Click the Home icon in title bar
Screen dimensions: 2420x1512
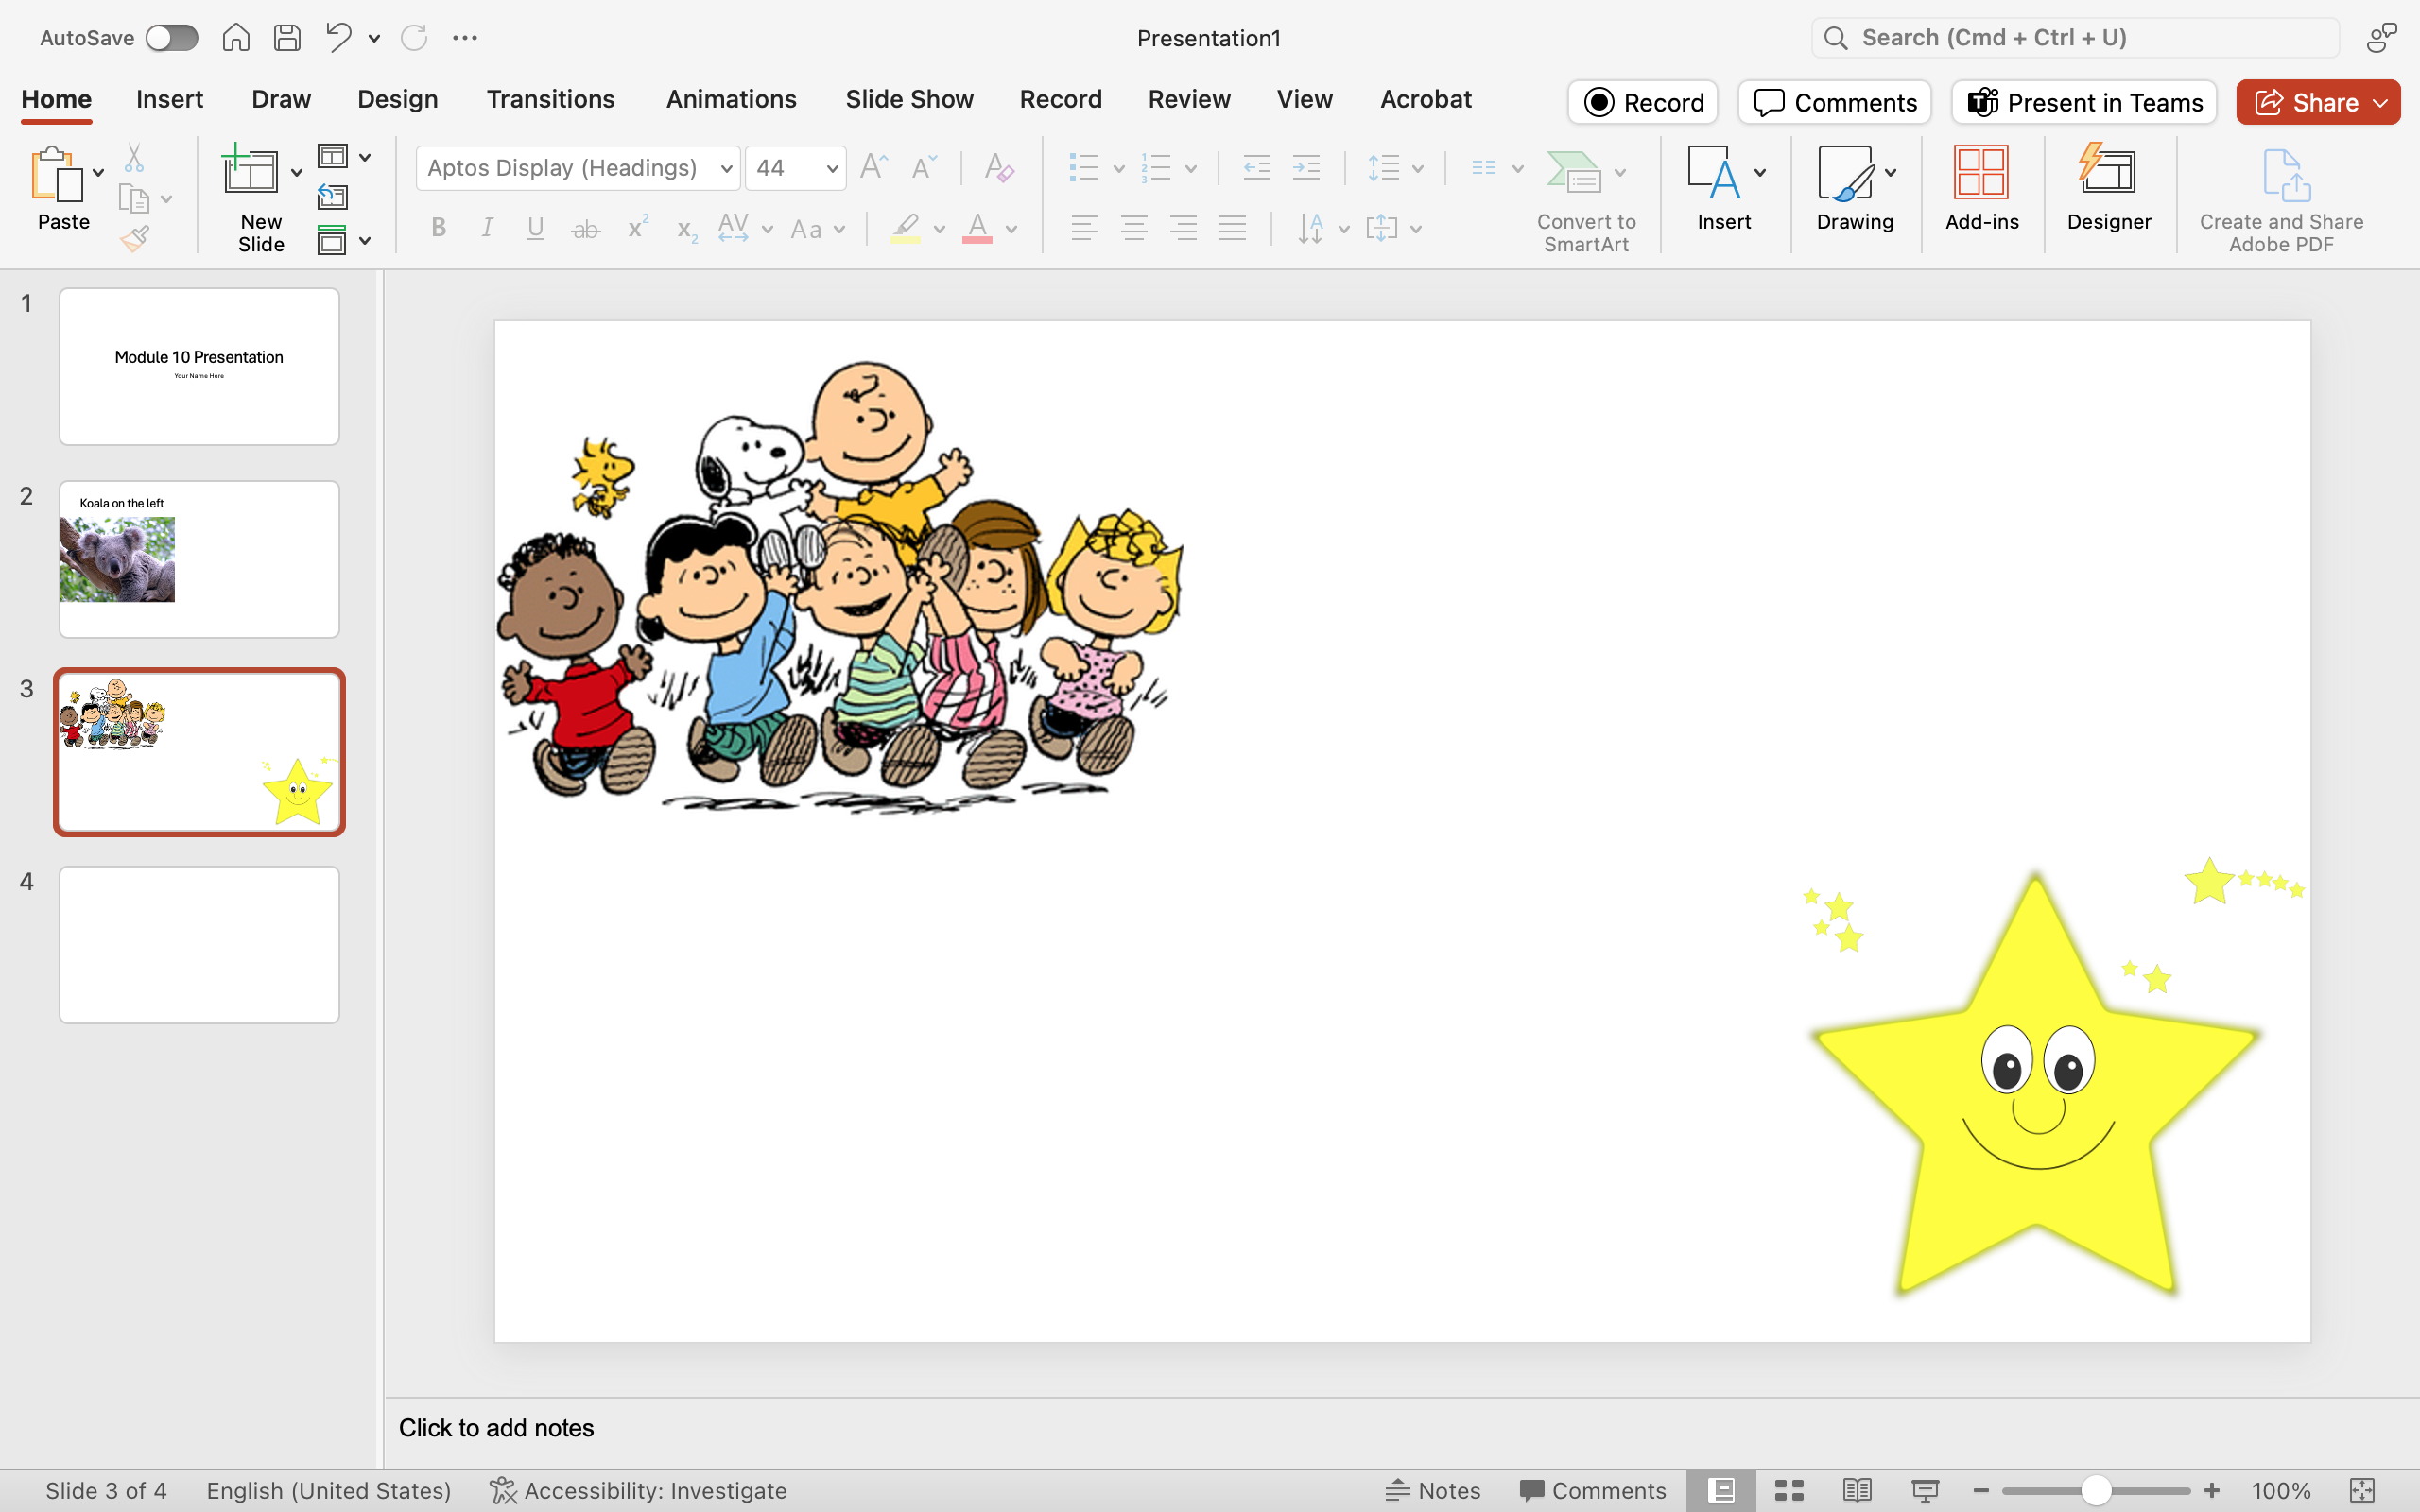[x=236, y=38]
